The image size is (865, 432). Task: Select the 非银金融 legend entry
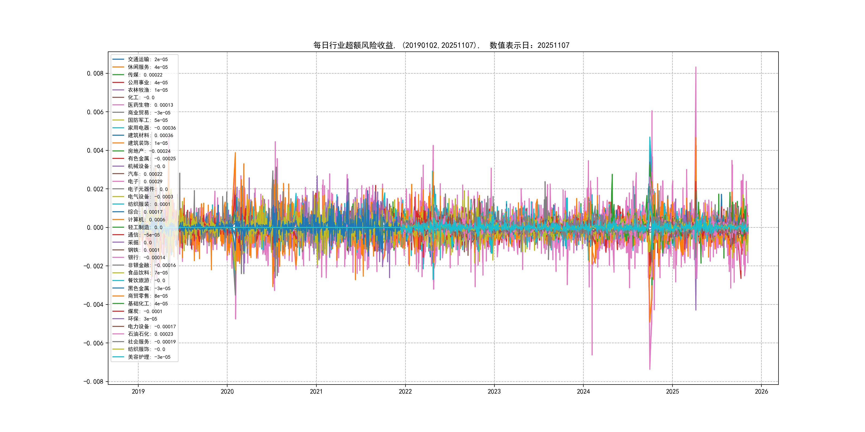coord(151,265)
